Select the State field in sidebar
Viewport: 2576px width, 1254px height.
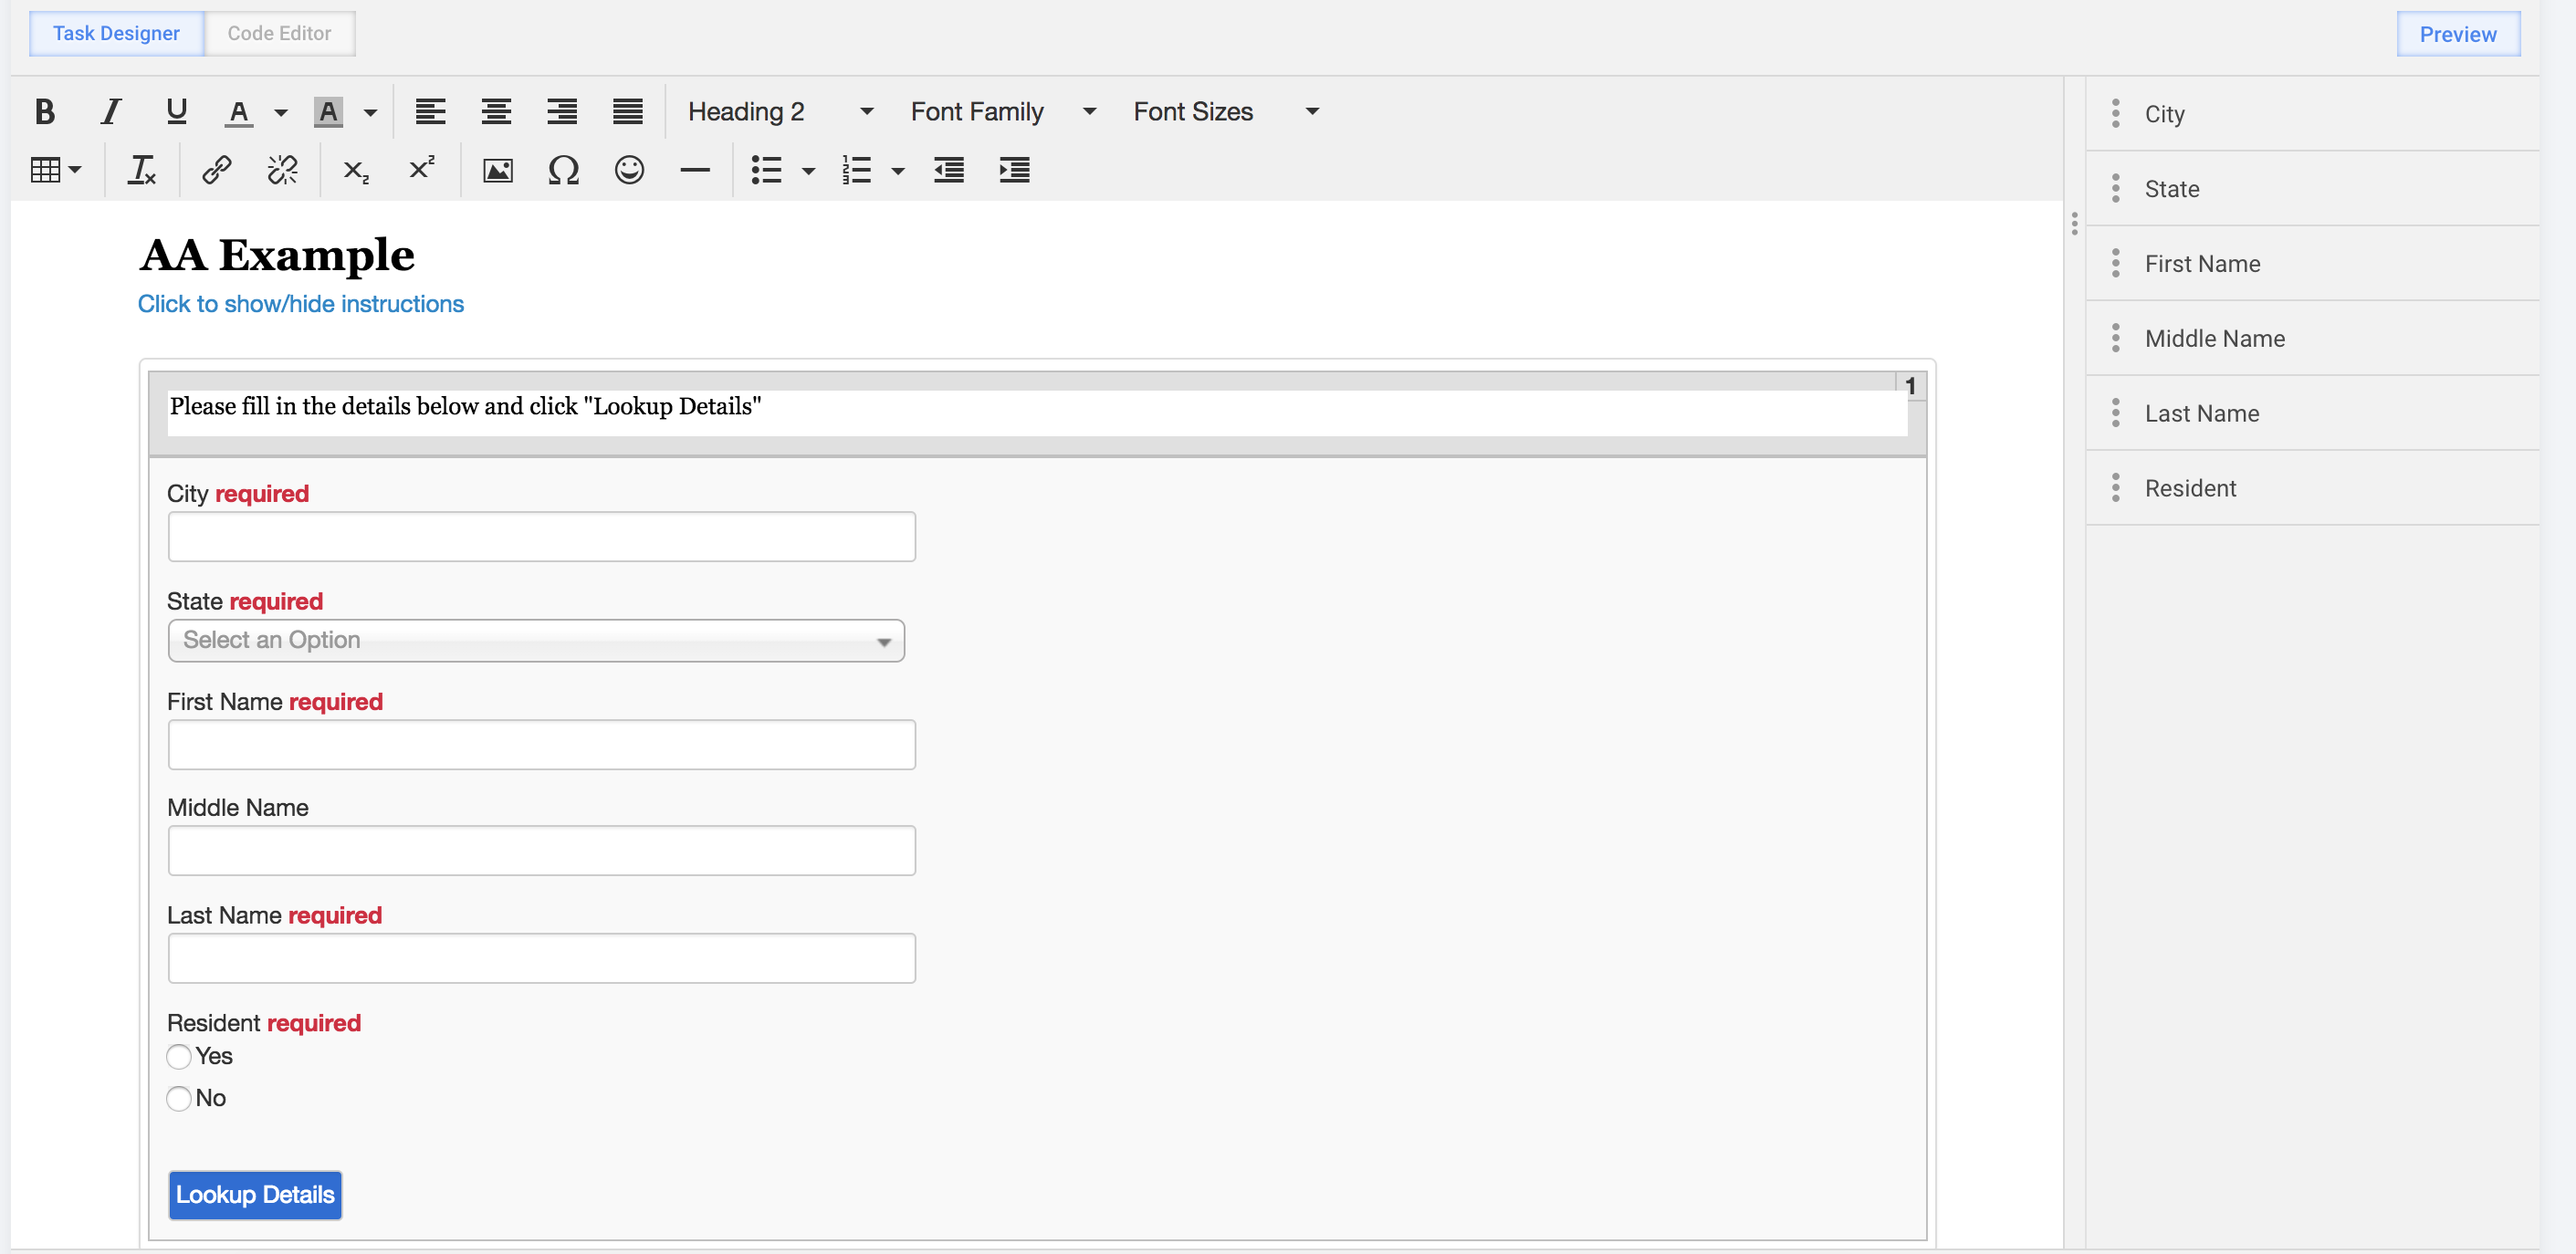2312,188
